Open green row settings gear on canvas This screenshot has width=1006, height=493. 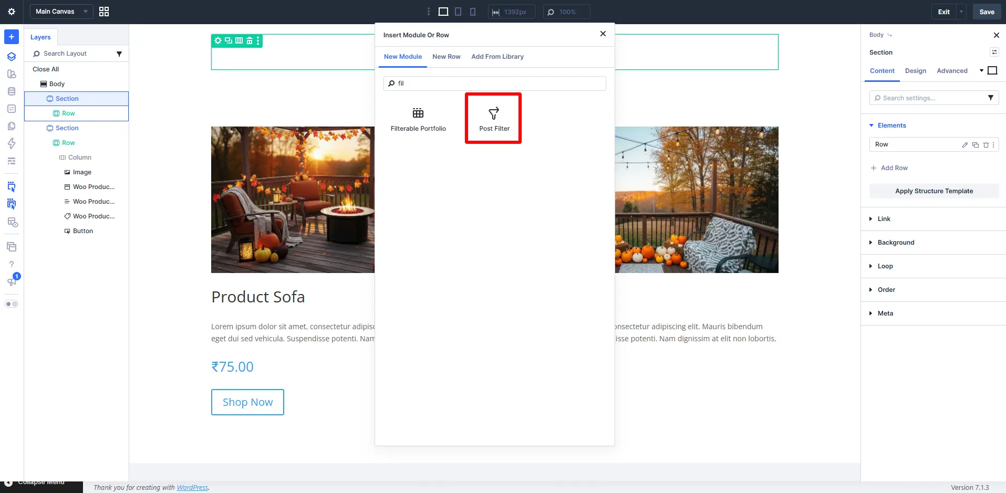[218, 40]
